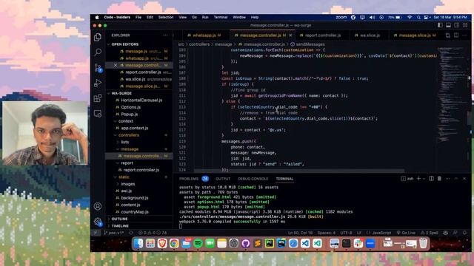This screenshot has width=474, height=266.
Task: Click the controllers breadcrumb segment
Action: (199, 44)
